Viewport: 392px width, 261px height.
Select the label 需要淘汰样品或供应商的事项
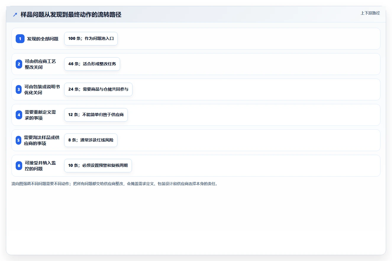(x=42, y=140)
